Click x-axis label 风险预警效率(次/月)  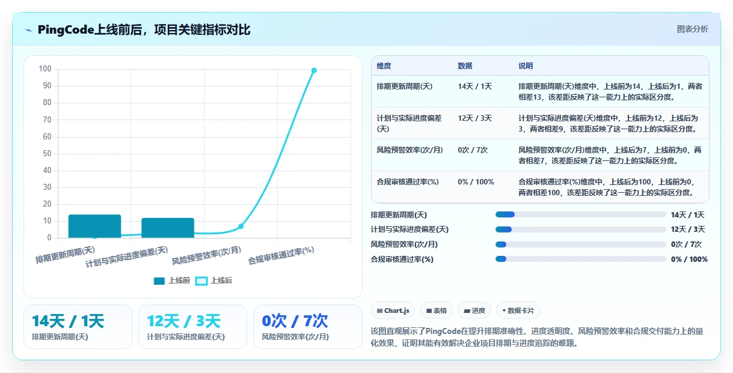207,255
